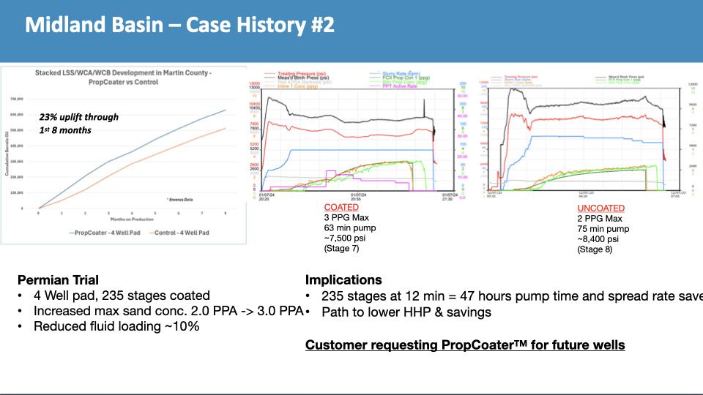Select the cumulative production comparison chart

tap(123, 155)
